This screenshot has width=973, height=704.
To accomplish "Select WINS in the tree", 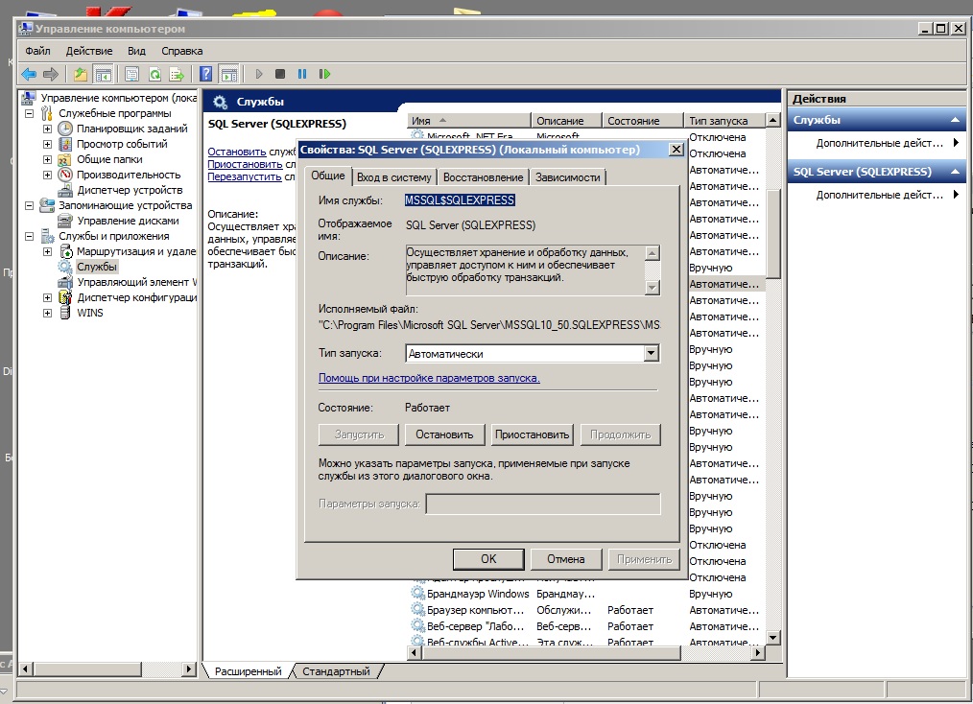I will (90, 313).
